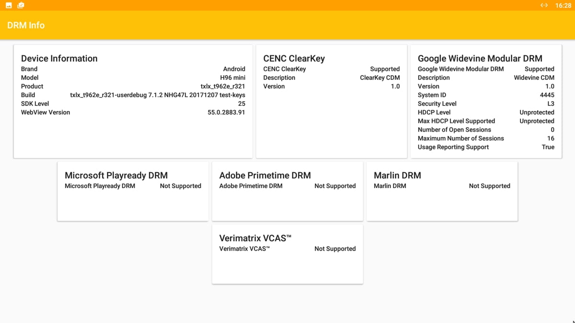Select the 'Usage Reporting Support' label
This screenshot has width=575, height=323.
[x=453, y=147]
